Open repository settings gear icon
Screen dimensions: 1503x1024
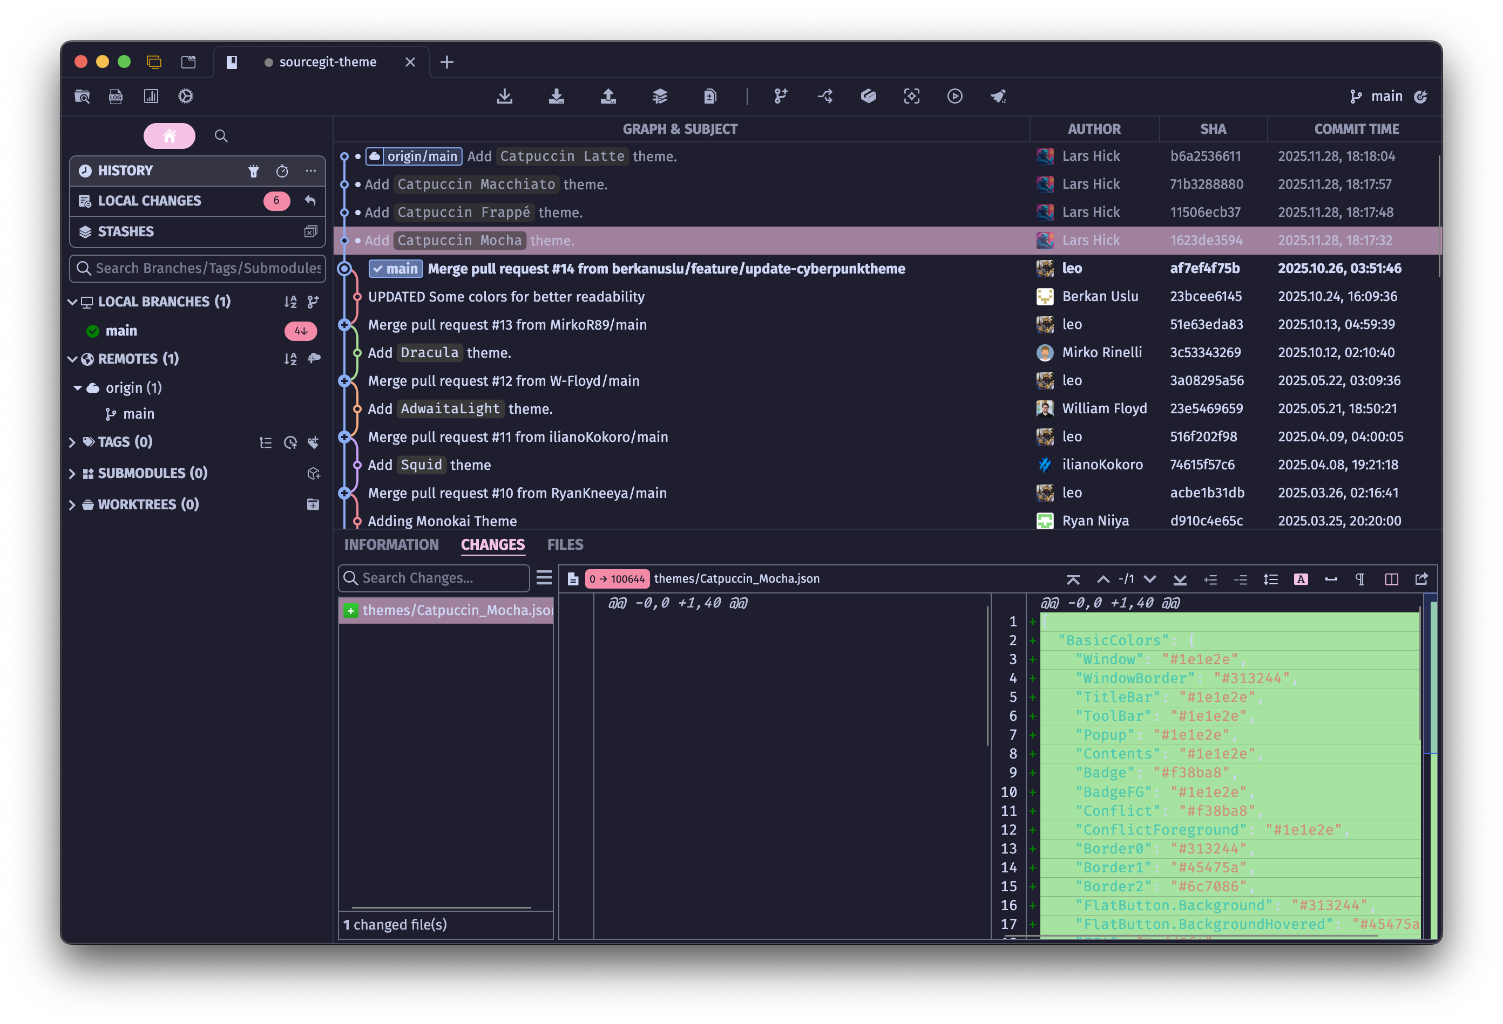[x=186, y=97]
